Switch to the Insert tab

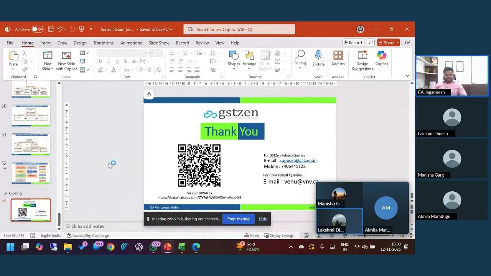pyautogui.click(x=45, y=43)
